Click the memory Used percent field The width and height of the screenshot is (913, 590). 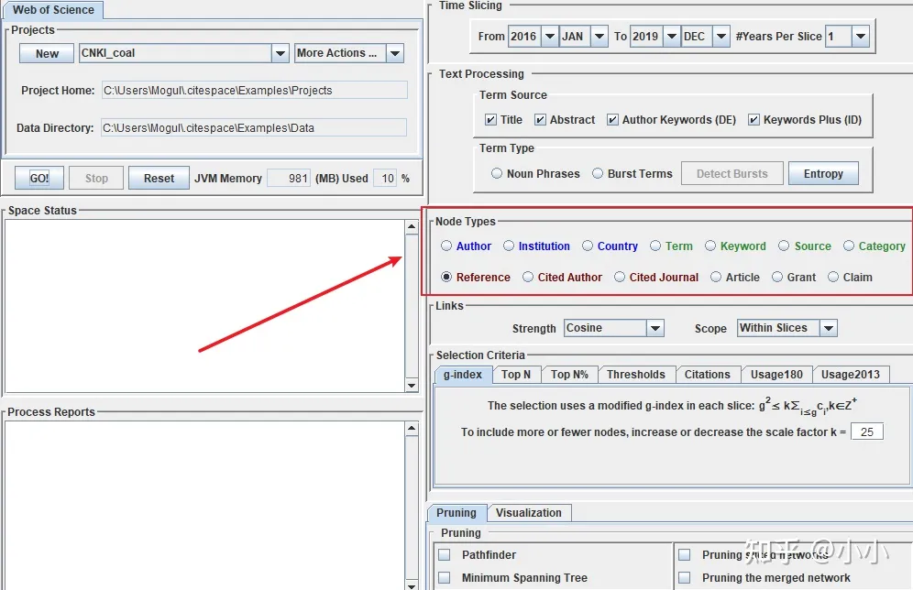coord(385,179)
